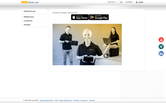Open the LinkedIn social icon
166x103 pixels.
coord(161,54)
